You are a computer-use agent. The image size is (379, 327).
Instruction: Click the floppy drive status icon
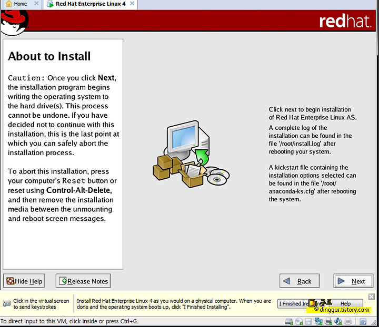pos(308,322)
